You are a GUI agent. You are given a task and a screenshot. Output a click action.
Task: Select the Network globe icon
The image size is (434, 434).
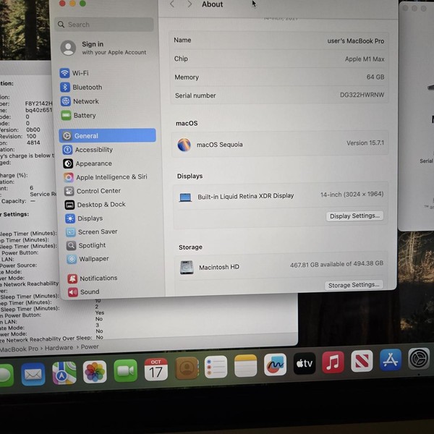coord(66,101)
